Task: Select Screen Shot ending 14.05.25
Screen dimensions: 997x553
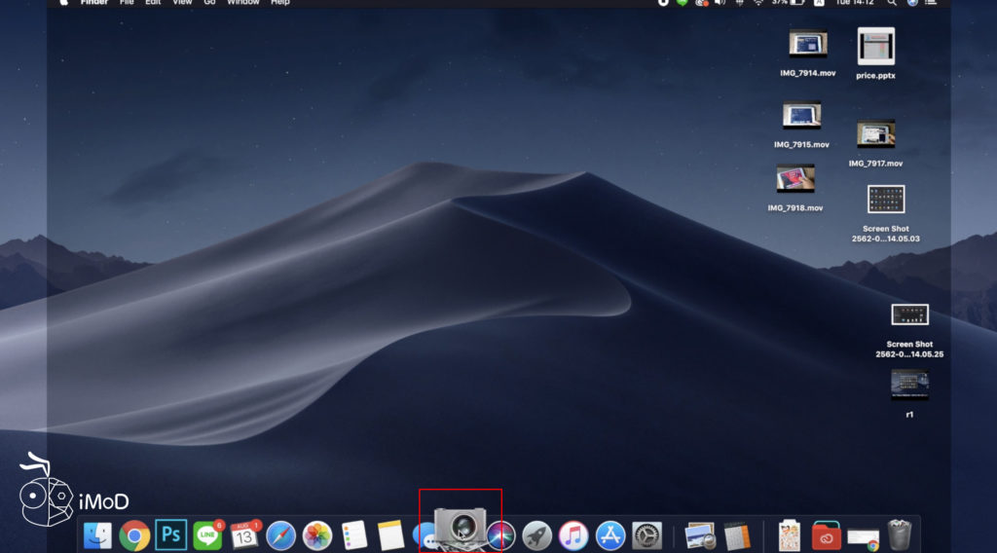Action: click(x=909, y=330)
